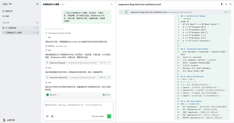Screen dimensions: 234x123
Task: Open task list icon on 打造响应式个人博客 row
Action: pos(37,33)
